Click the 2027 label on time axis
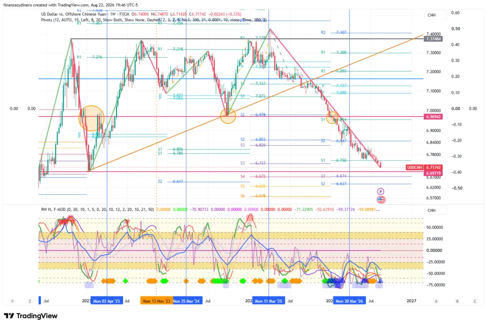 (411, 301)
